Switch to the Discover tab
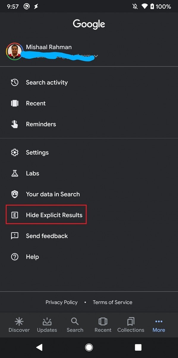This screenshot has height=358, width=178. pos(19,325)
